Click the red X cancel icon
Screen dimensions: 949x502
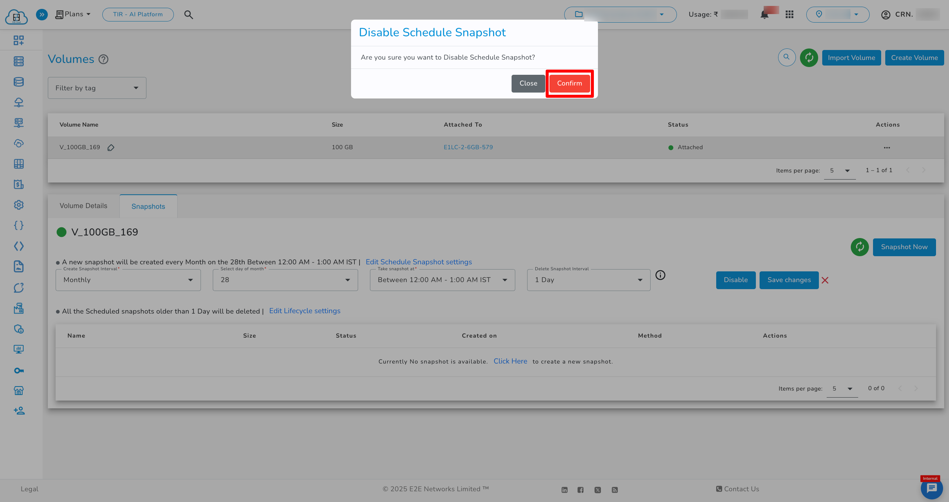click(x=825, y=280)
